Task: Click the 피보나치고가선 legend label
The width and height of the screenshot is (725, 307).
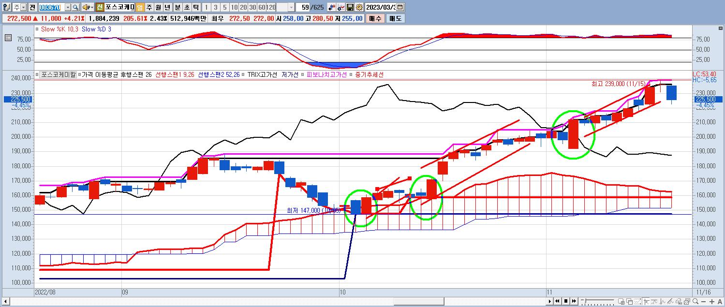Action: click(x=326, y=75)
